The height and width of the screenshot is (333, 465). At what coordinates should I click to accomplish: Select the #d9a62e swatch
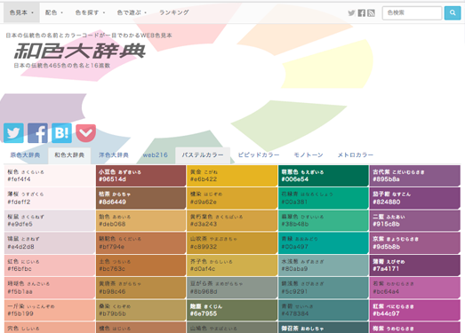(232, 198)
